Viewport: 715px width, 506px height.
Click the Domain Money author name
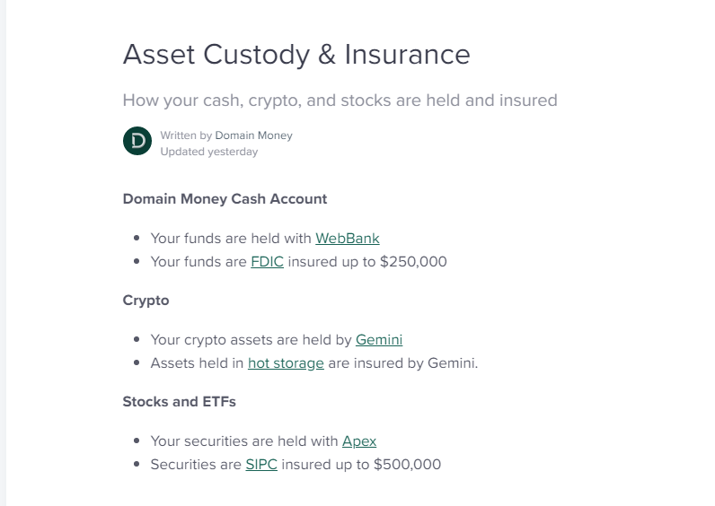tap(253, 135)
